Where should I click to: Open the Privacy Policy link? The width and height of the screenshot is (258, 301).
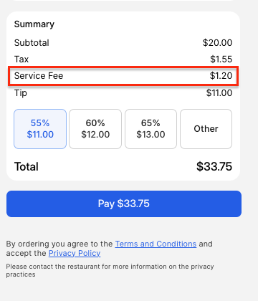click(75, 253)
